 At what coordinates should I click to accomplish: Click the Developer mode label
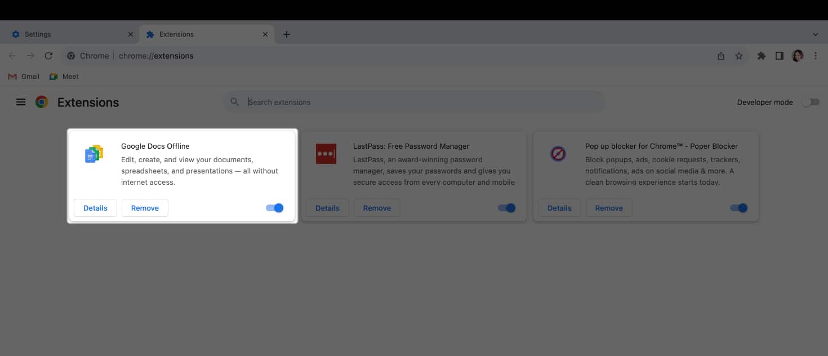point(765,102)
